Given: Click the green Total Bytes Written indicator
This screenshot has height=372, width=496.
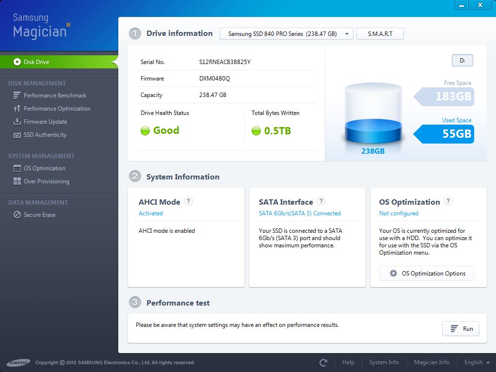Looking at the screenshot, I should pos(256,130).
